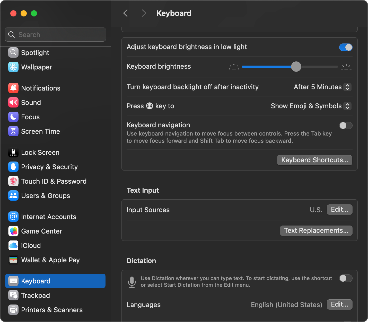The height and width of the screenshot is (322, 368).
Task: Click the Lock Screen padlock icon
Action: (13, 152)
